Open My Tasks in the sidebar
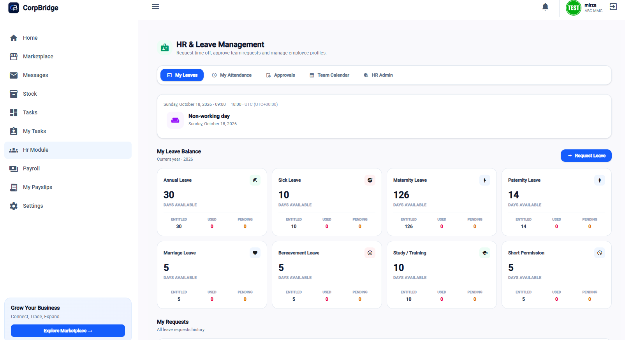The image size is (625, 340). (x=68, y=131)
